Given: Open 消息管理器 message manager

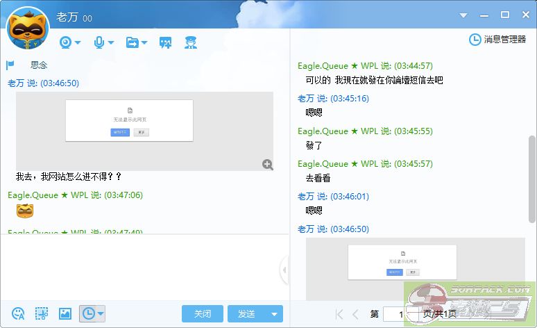Looking at the screenshot, I should click(x=497, y=40).
